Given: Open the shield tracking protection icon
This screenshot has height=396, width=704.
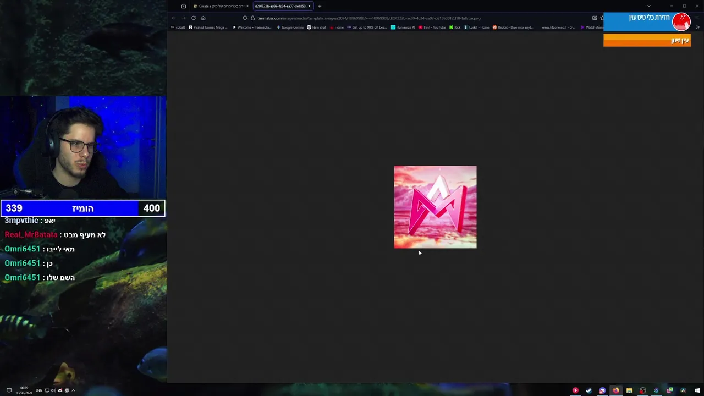Looking at the screenshot, I should (245, 18).
